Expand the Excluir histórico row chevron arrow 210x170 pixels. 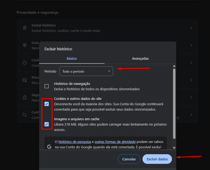[191, 28]
